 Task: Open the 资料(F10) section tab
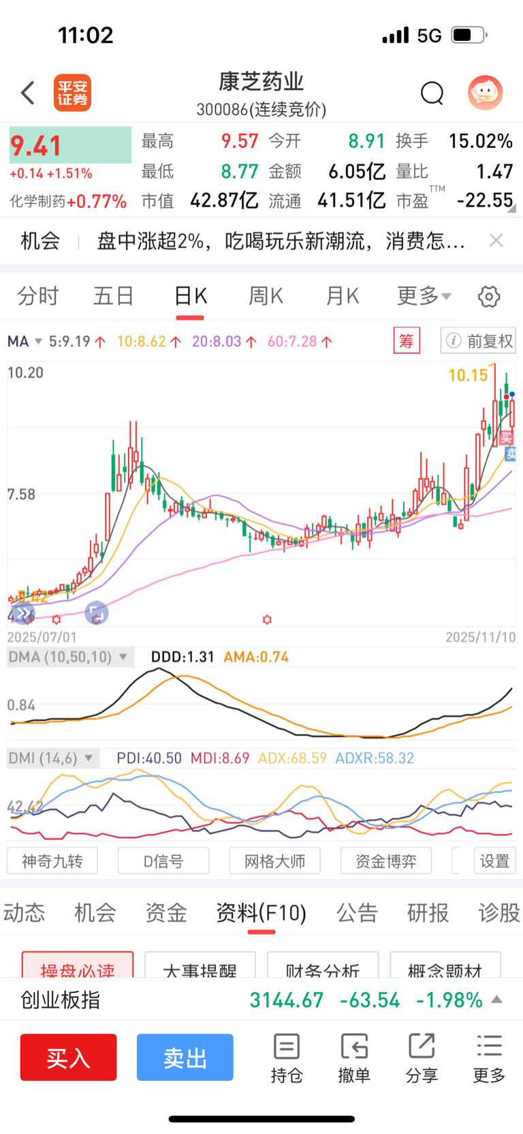[261, 912]
